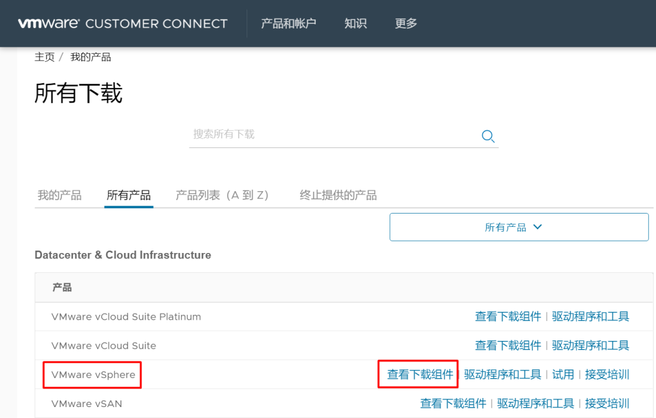Select the 所有产品 tab

129,195
